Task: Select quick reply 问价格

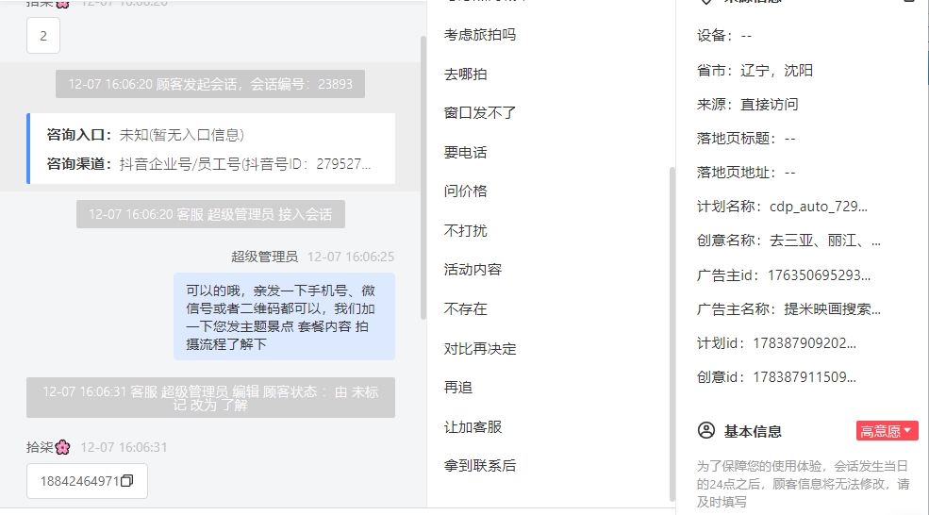Action: [x=466, y=191]
